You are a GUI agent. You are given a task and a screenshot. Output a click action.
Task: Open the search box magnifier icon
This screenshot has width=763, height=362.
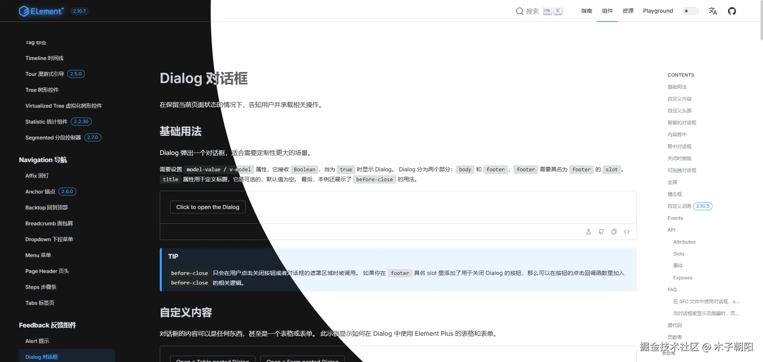(519, 11)
